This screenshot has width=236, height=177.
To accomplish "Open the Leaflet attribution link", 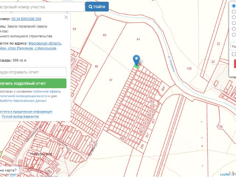I will (x=225, y=174).
